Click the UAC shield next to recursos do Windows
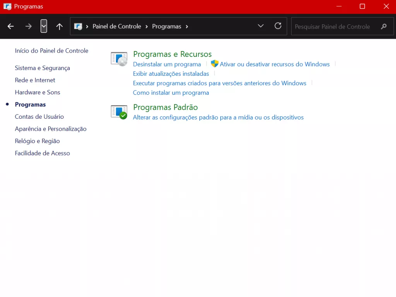Image resolution: width=396 pixels, height=297 pixels. (x=214, y=63)
